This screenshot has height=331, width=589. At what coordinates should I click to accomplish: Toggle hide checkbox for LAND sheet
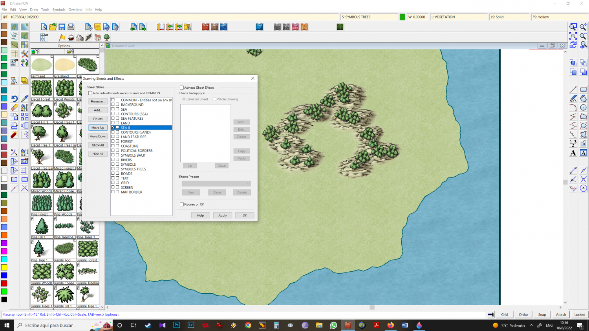pyautogui.click(x=117, y=123)
